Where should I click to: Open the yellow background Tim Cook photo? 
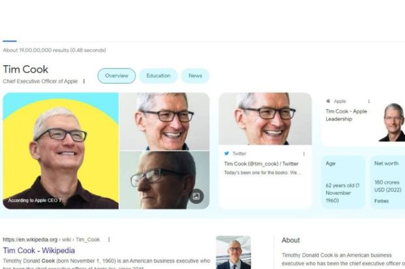pos(61,150)
